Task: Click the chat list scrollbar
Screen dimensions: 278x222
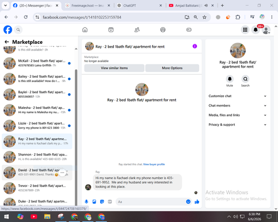Action: point(76,137)
